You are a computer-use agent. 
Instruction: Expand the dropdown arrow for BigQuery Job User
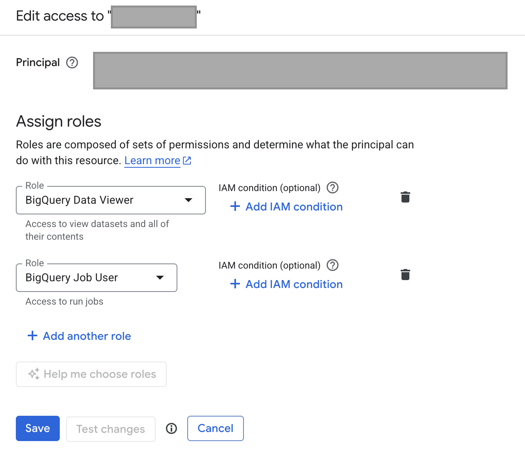tap(160, 278)
